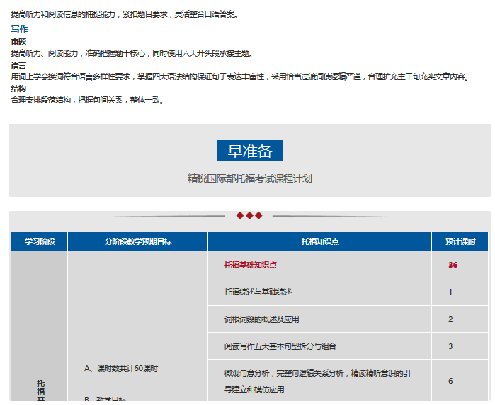The image size is (495, 405).
Task: Select the 语言 subheading
Action: point(18,65)
